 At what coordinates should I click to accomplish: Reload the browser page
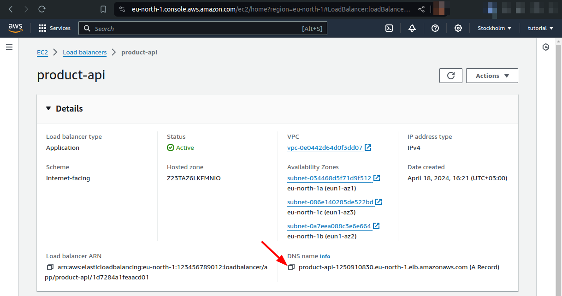coord(42,9)
